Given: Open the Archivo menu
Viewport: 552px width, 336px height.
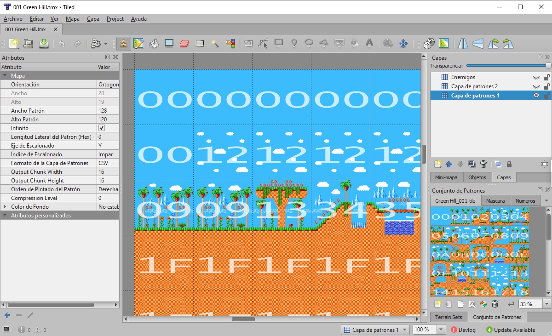Looking at the screenshot, I should [x=13, y=19].
